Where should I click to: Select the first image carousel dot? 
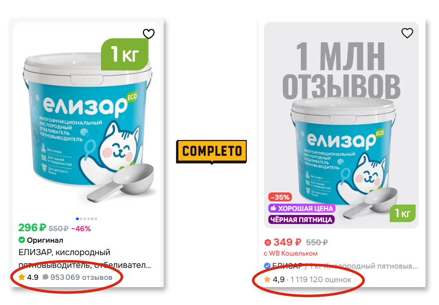pyautogui.click(x=77, y=219)
